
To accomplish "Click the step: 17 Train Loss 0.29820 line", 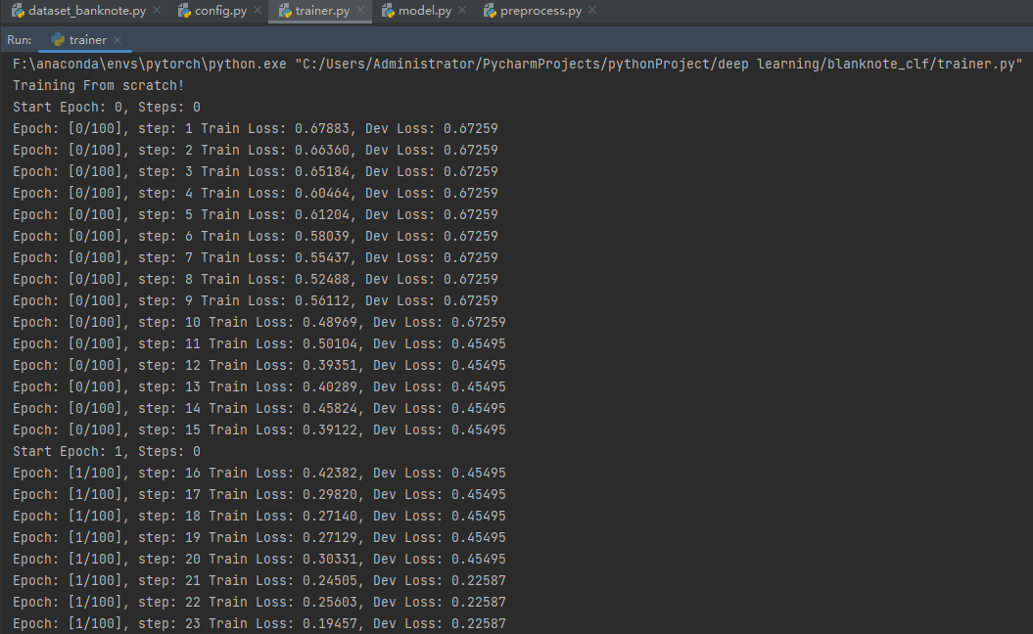I will tap(259, 494).
